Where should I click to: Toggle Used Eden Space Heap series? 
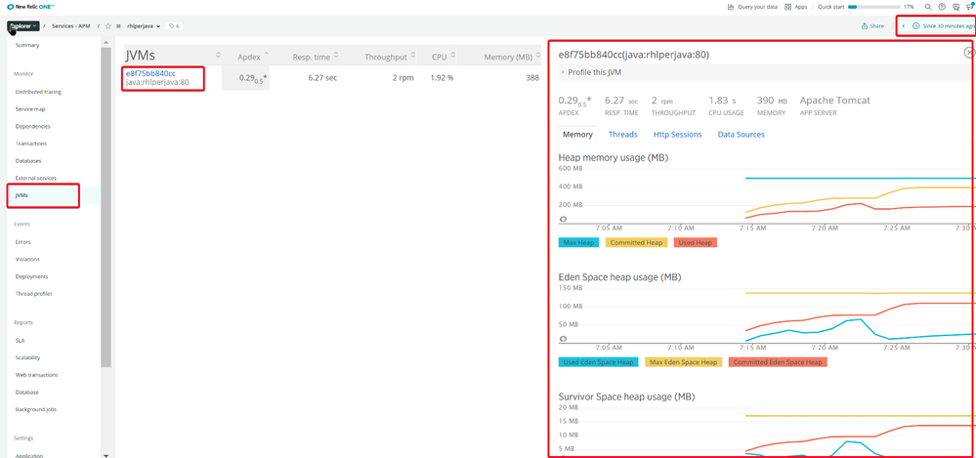point(598,362)
